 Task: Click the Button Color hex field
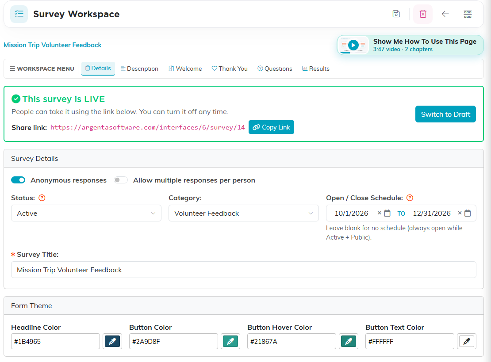point(173,341)
